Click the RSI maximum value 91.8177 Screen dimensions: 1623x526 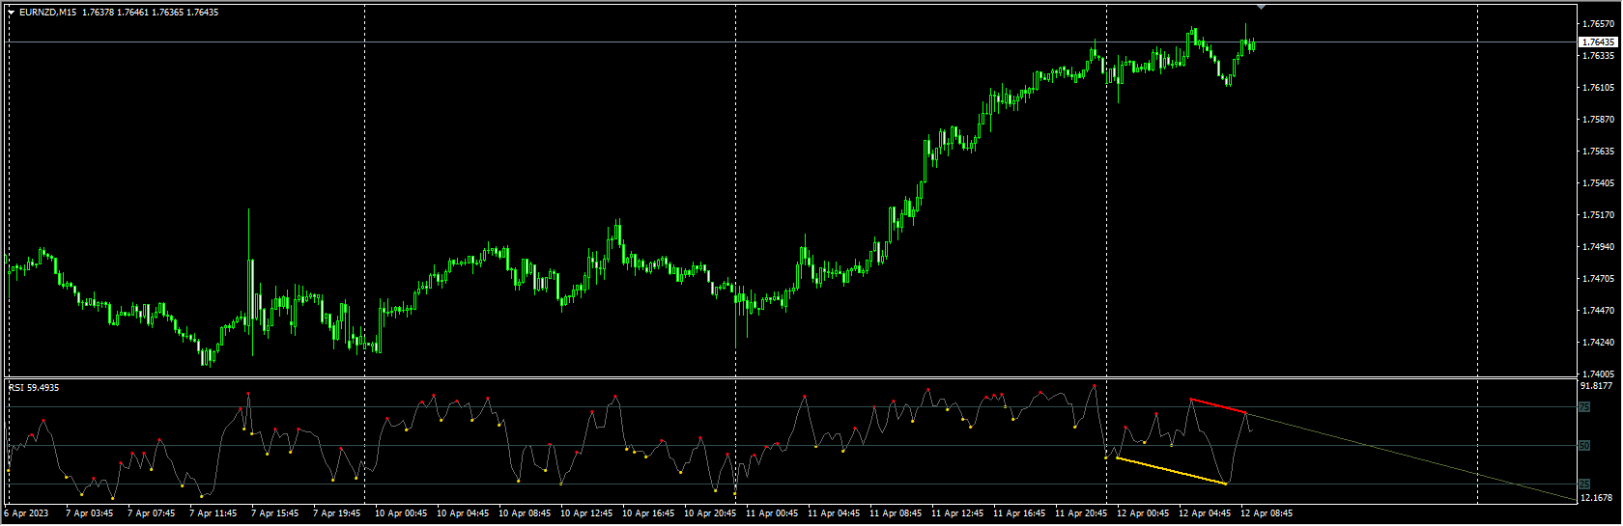pos(1598,386)
